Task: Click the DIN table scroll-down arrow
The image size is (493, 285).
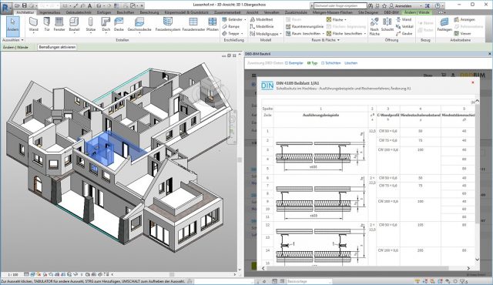Action: click(477, 260)
